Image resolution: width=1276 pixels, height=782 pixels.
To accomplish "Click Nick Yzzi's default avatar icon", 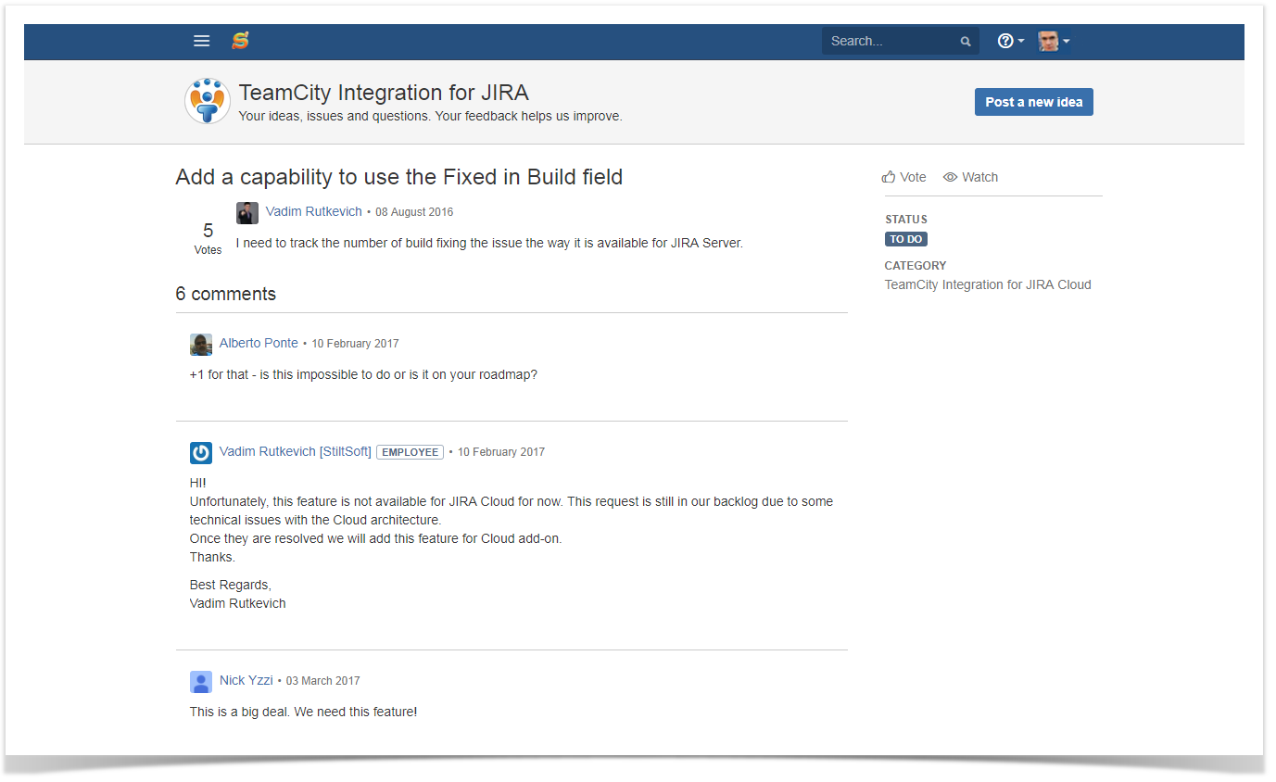I will tap(201, 682).
